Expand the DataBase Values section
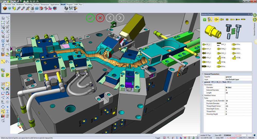The image size is (257, 139). [x=203, y=95]
